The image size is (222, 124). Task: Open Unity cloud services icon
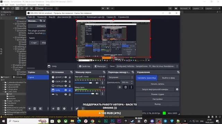click(x=176, y=8)
